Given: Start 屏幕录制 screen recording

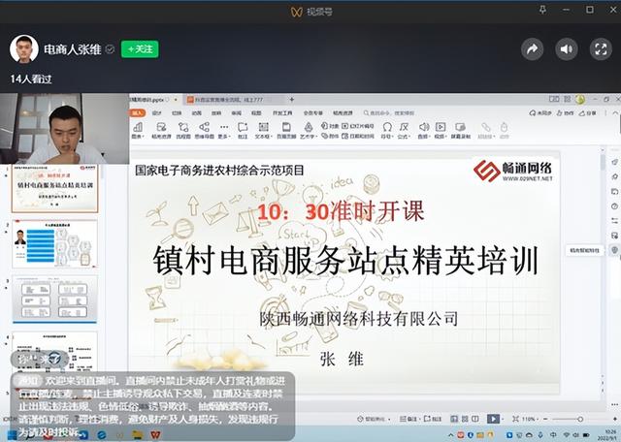Looking at the screenshot, I should click(x=461, y=131).
